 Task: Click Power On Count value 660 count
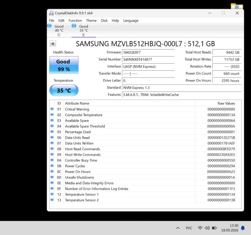coord(227,74)
